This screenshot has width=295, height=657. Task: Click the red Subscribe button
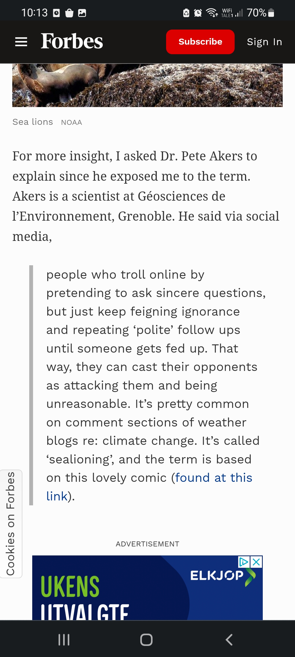pyautogui.click(x=200, y=42)
